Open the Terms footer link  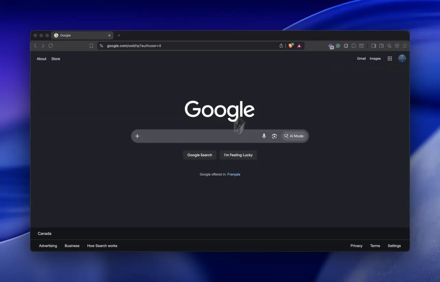click(375, 246)
